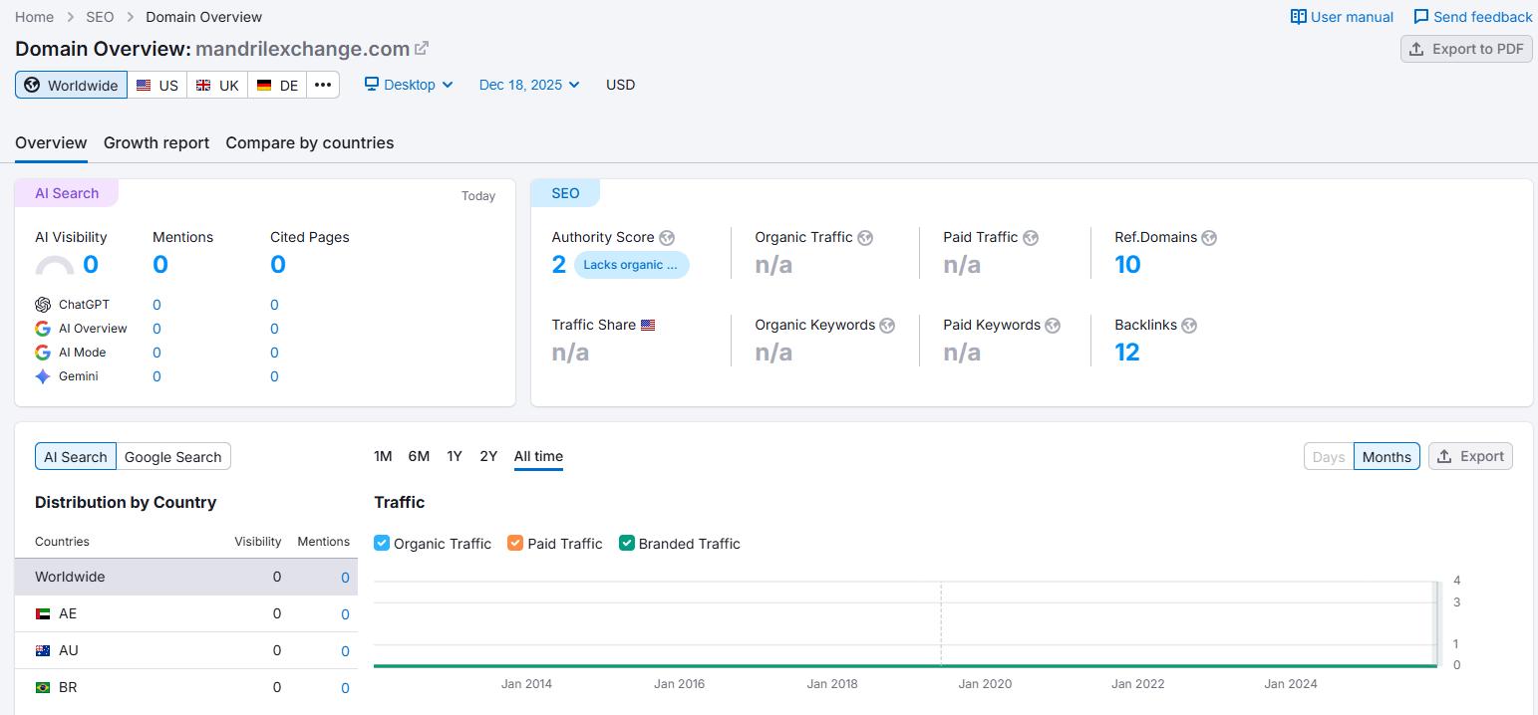Open the Dec 18, 2025 date dropdown
This screenshot has width=1538, height=715.
pyautogui.click(x=529, y=85)
